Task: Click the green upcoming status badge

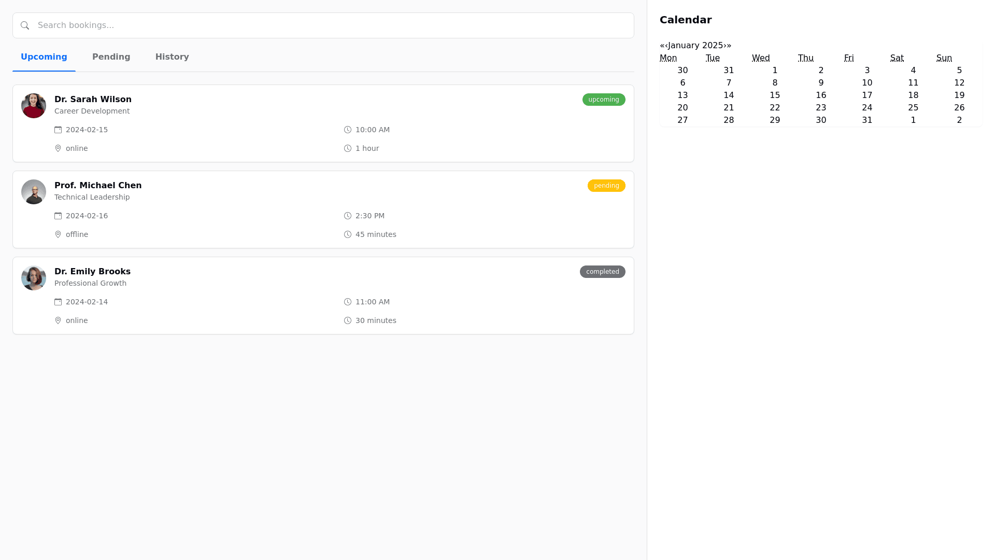Action: click(x=603, y=100)
